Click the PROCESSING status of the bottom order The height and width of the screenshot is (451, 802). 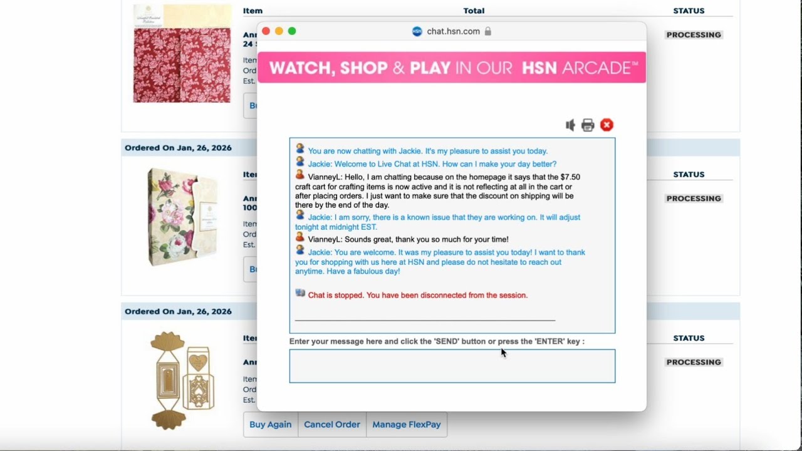point(694,362)
